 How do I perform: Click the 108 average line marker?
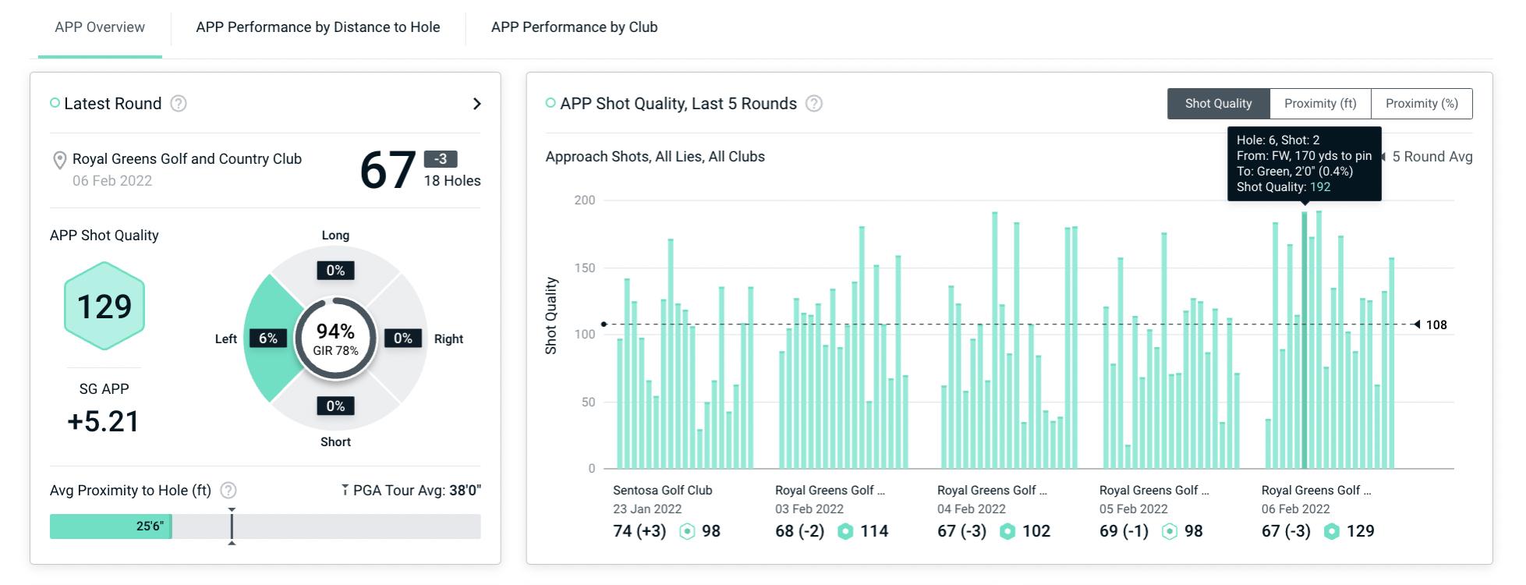[x=1431, y=325]
